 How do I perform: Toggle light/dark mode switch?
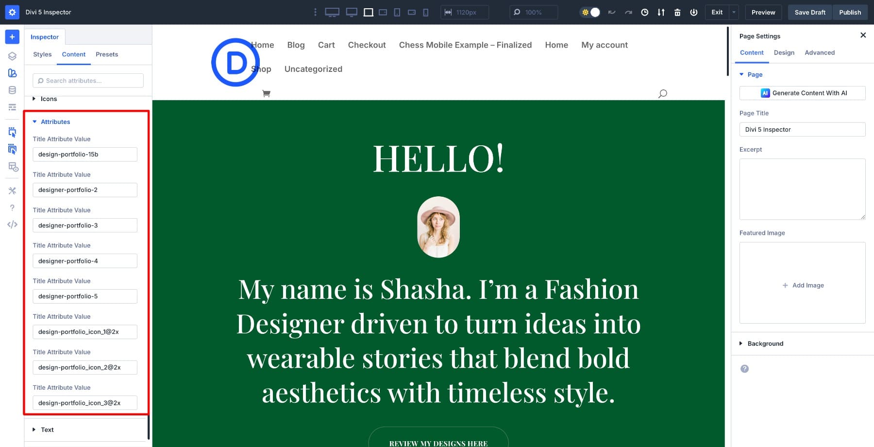coord(590,12)
